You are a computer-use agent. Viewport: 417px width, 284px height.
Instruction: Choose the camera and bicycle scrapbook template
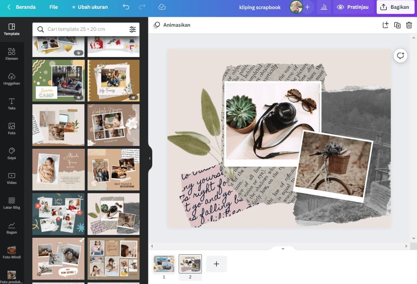[x=114, y=214]
